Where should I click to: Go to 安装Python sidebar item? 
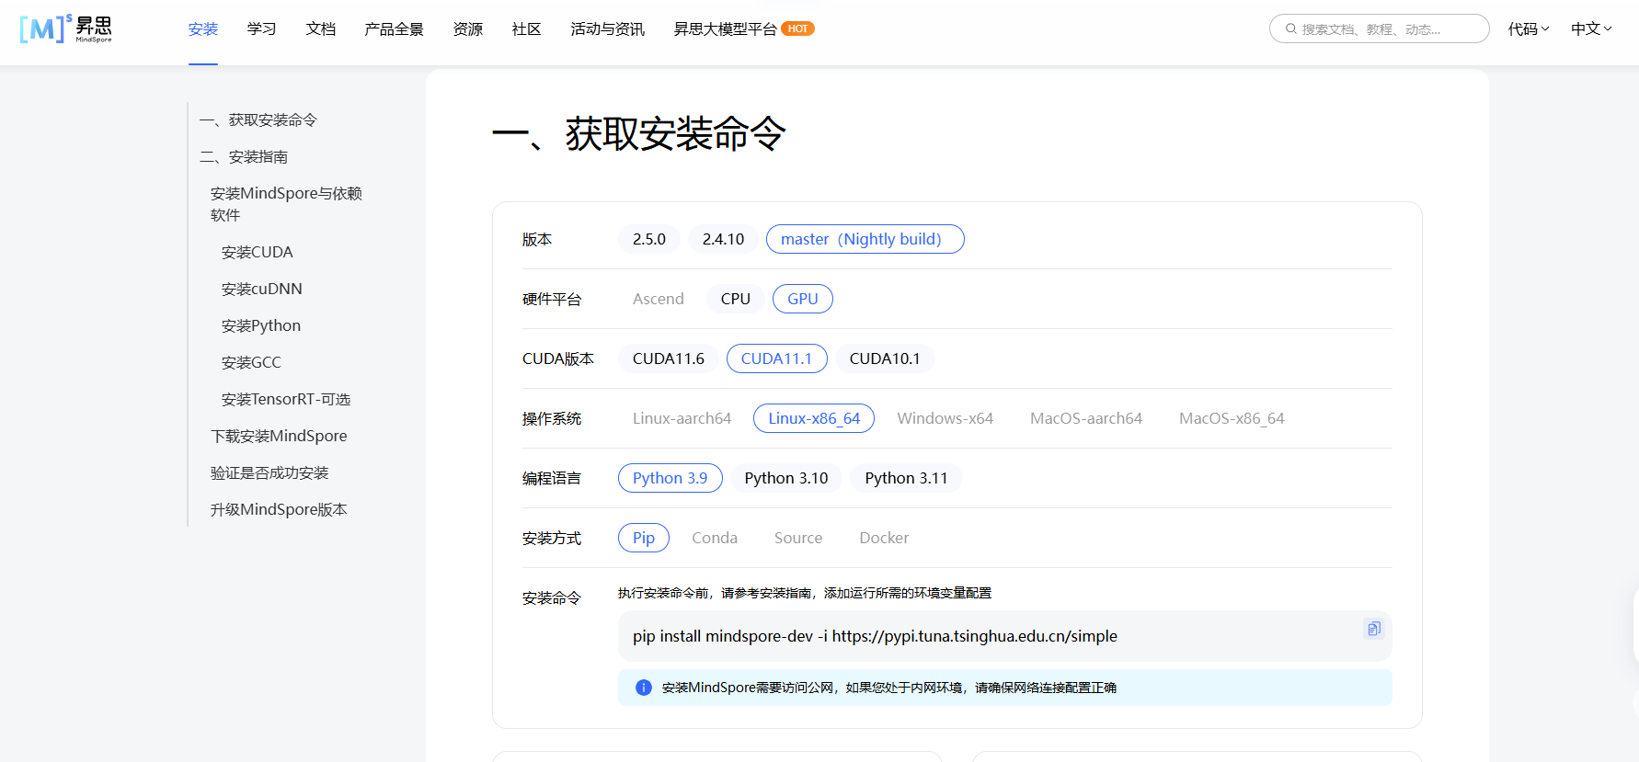click(x=261, y=325)
